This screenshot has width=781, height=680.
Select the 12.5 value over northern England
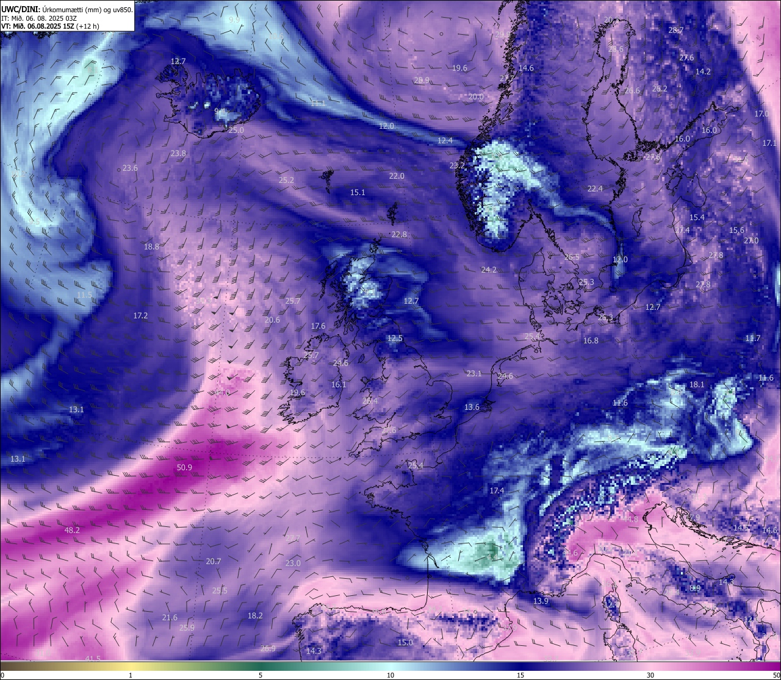[x=395, y=338]
